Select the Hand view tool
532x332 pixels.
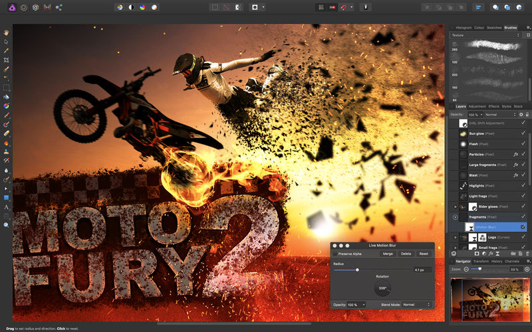point(6,33)
